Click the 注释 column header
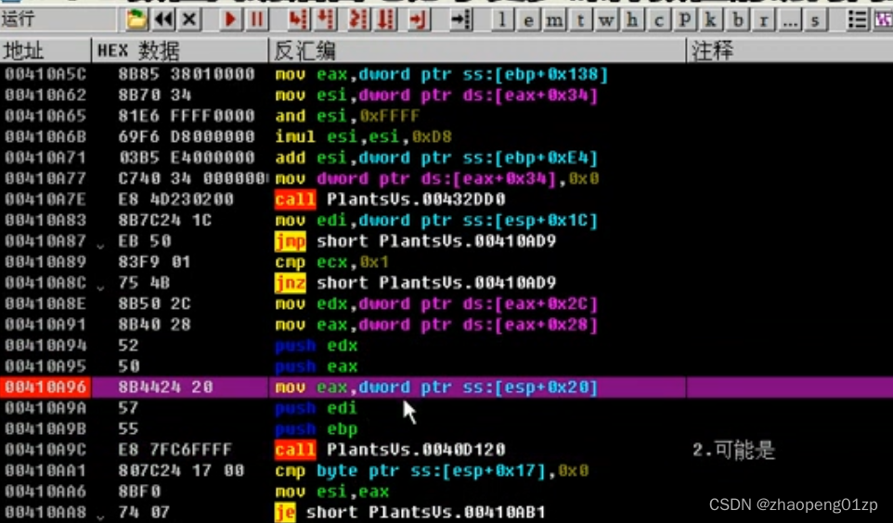 (x=790, y=51)
